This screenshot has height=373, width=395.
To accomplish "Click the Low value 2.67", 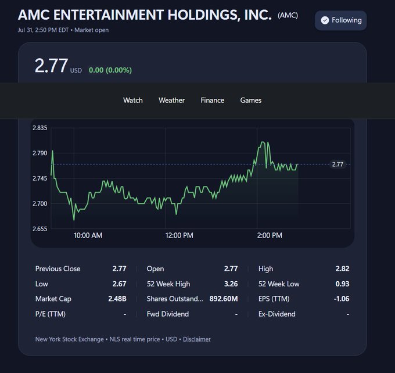I will [120, 284].
